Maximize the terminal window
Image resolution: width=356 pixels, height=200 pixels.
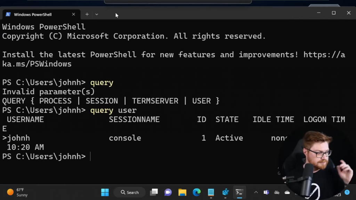coord(334,13)
